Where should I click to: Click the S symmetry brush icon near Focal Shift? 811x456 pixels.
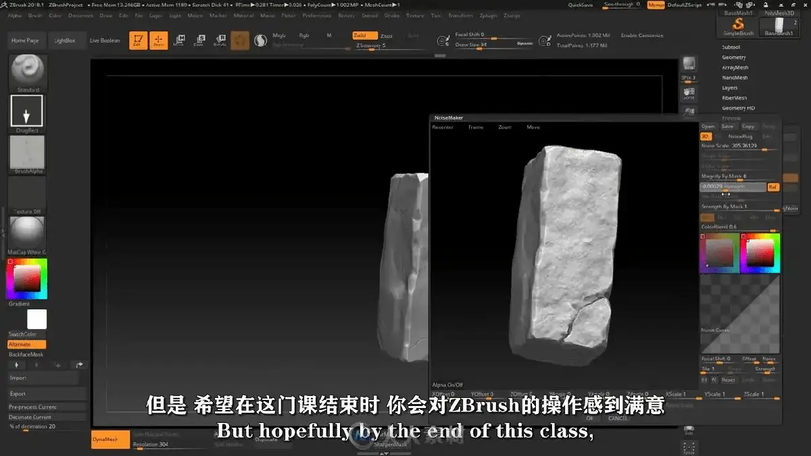(x=443, y=42)
